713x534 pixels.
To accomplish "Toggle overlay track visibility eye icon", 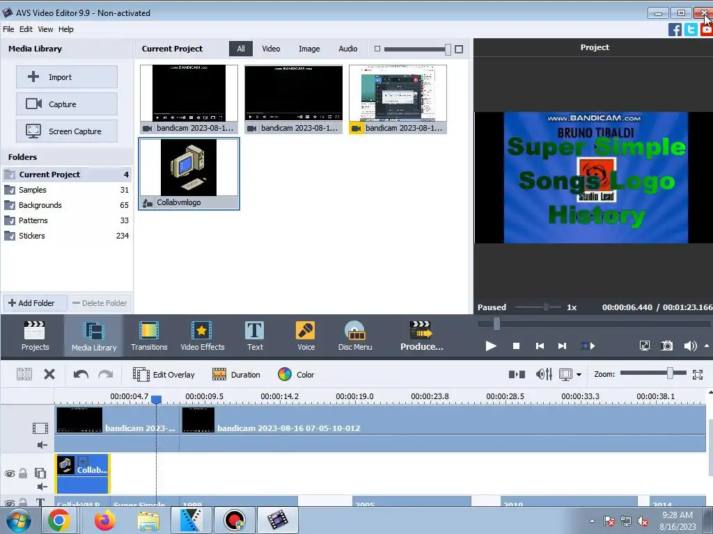I will pyautogui.click(x=10, y=474).
